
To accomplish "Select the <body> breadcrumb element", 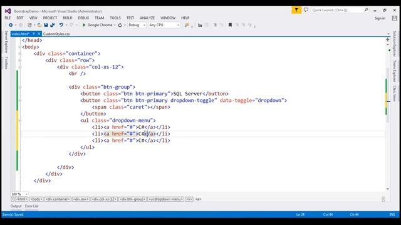I will click(x=36, y=199).
